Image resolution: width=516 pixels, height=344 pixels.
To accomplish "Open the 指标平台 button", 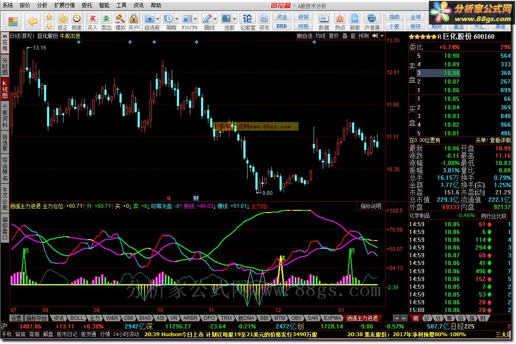I will 37,318.
